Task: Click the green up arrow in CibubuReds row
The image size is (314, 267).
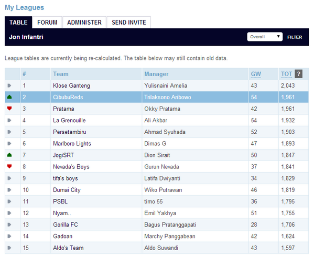Action: pyautogui.click(x=9, y=97)
